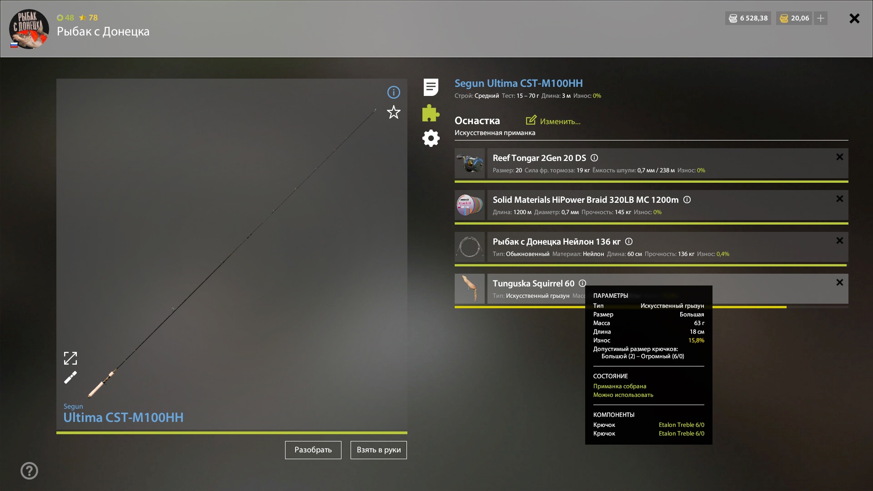873x491 pixels.
Task: Open the pencil edit icon beside Изменить
Action: click(x=531, y=120)
